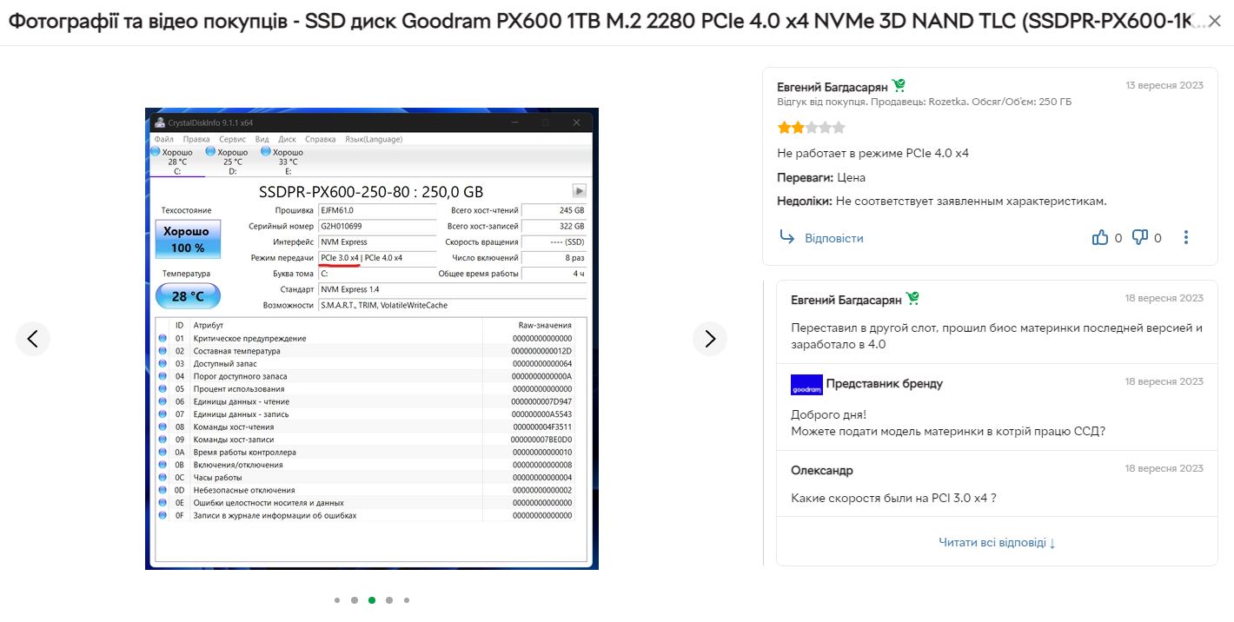Click the Відповісти reply link

833,238
